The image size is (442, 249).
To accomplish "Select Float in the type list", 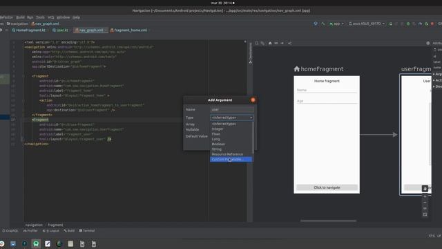I will (231, 134).
